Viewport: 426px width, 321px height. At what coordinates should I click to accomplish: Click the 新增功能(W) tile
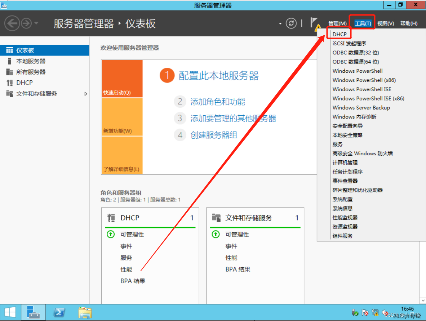(122, 117)
